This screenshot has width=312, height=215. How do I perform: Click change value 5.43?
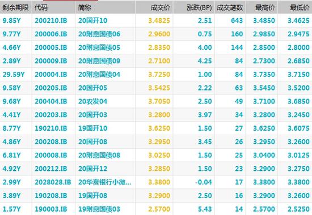205,209
